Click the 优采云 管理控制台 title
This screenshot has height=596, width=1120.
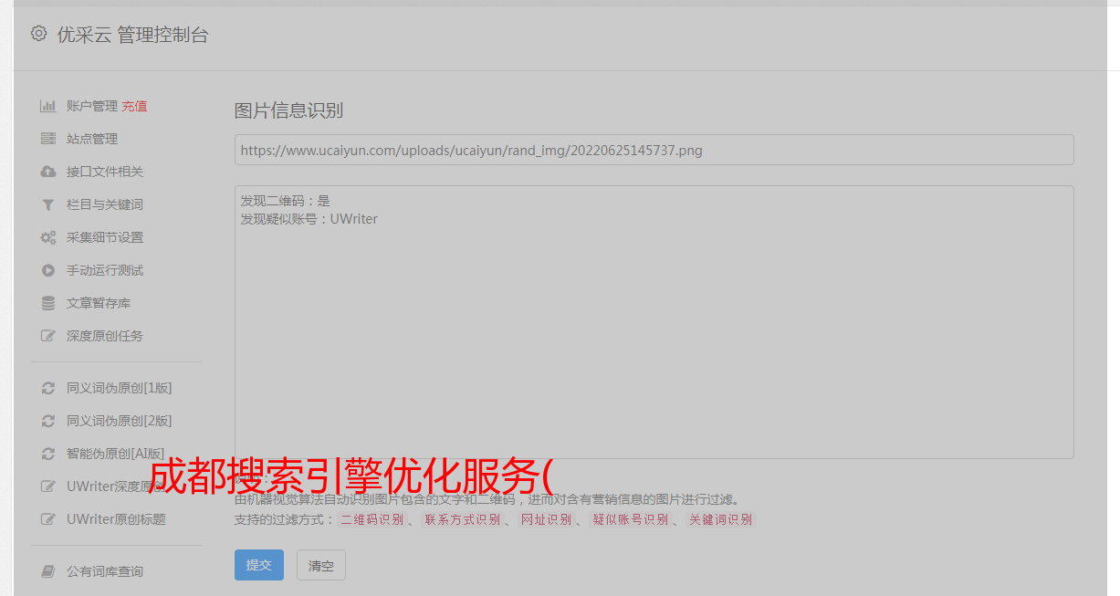[132, 35]
